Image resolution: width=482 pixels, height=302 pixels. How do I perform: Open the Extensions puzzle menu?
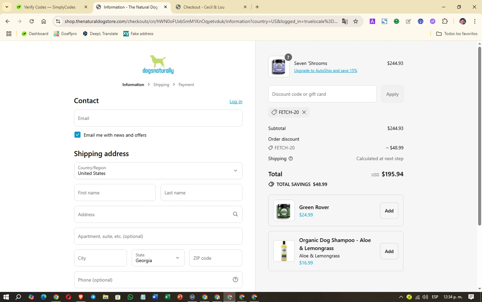[445, 21]
